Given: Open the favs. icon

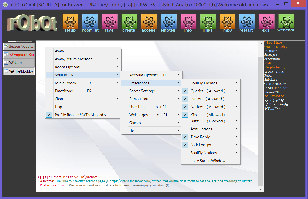Looking at the screenshot, I should coord(110,23).
